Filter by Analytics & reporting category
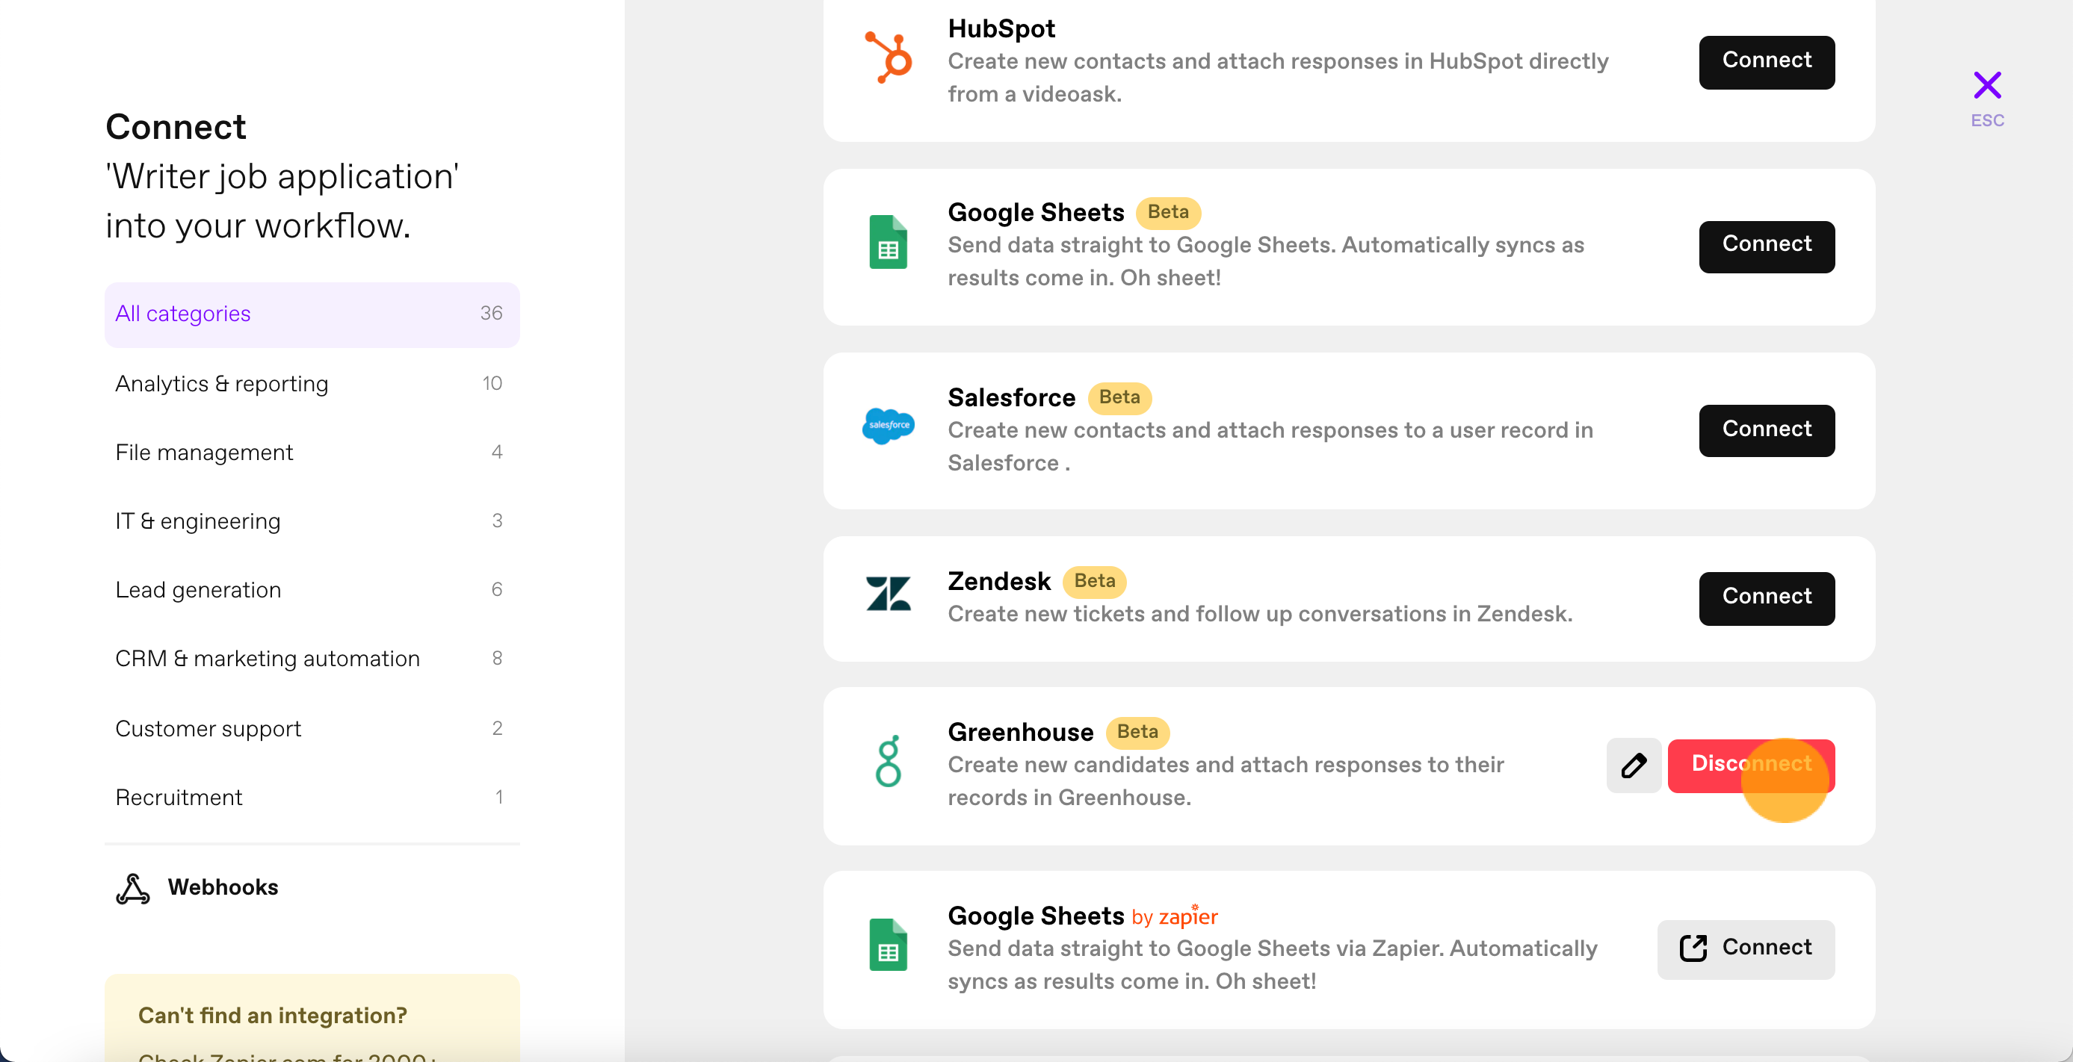Image resolution: width=2073 pixels, height=1062 pixels. pyautogui.click(x=312, y=383)
